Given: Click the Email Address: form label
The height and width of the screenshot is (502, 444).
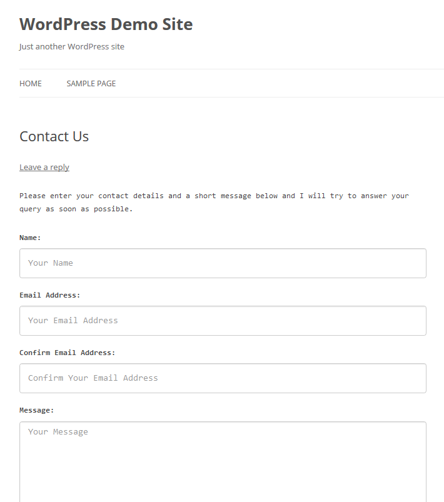Looking at the screenshot, I should [x=49, y=294].
